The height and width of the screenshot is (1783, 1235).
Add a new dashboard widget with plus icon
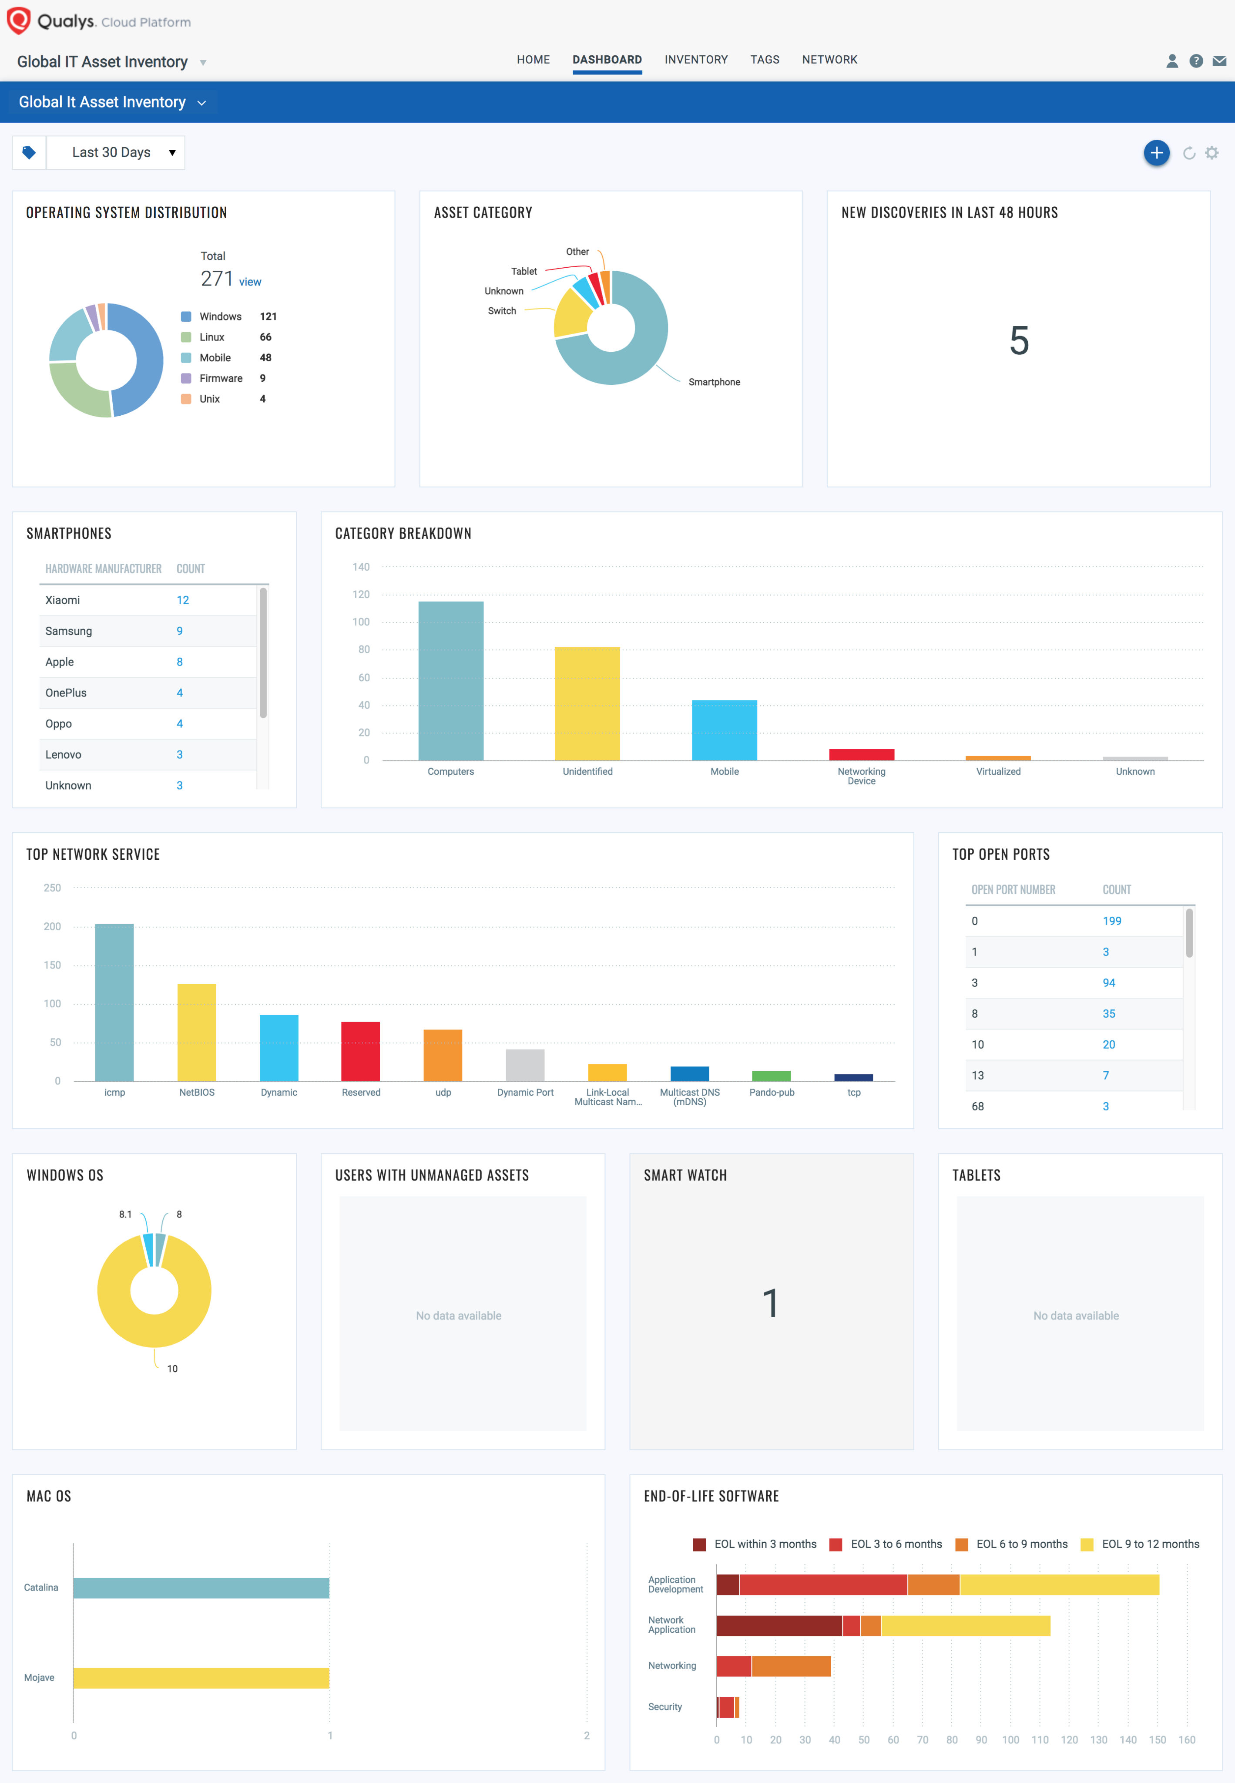1156,152
